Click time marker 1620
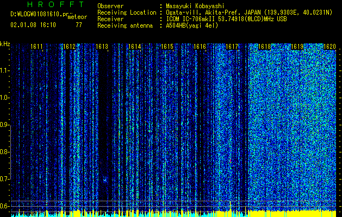The image size is (342, 217). pyautogui.click(x=329, y=47)
